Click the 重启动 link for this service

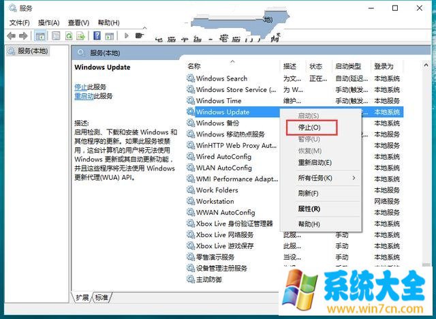[84, 96]
